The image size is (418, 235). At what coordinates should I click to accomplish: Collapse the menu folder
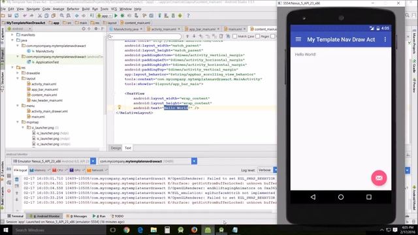coord(18,106)
